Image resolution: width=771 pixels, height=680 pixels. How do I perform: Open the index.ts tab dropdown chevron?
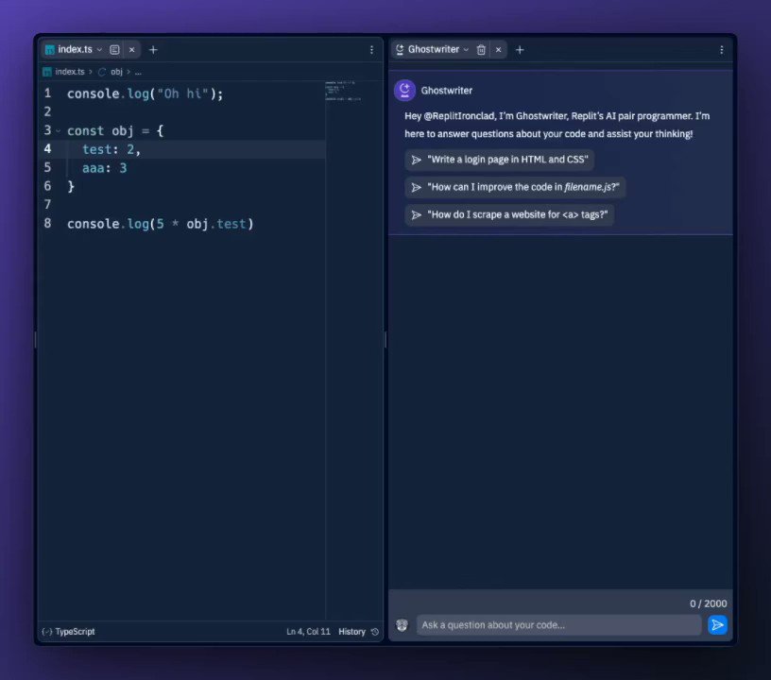[x=99, y=50]
